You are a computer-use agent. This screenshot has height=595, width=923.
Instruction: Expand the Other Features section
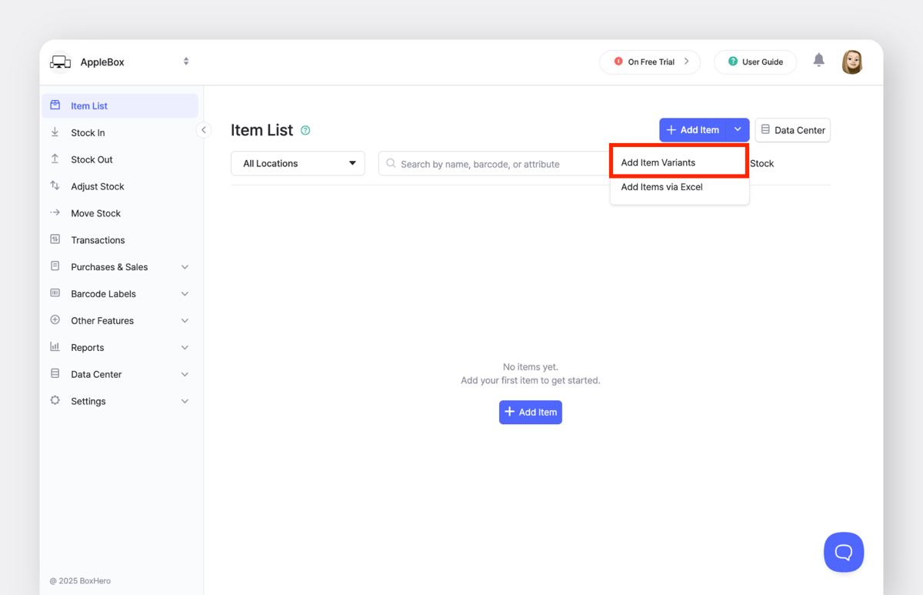click(x=102, y=320)
